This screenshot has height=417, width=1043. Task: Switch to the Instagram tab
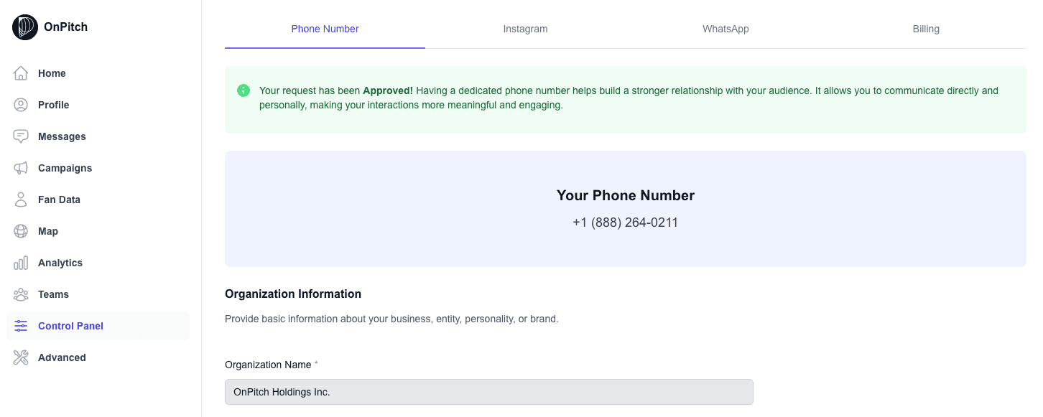pyautogui.click(x=525, y=29)
